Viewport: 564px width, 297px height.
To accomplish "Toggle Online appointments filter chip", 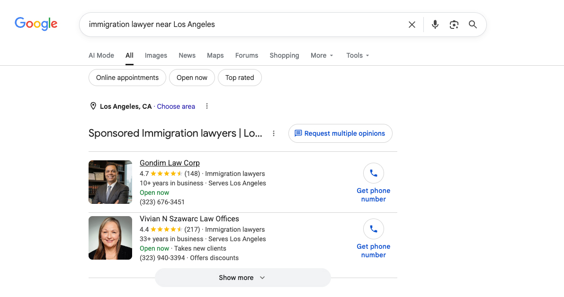I will [127, 78].
